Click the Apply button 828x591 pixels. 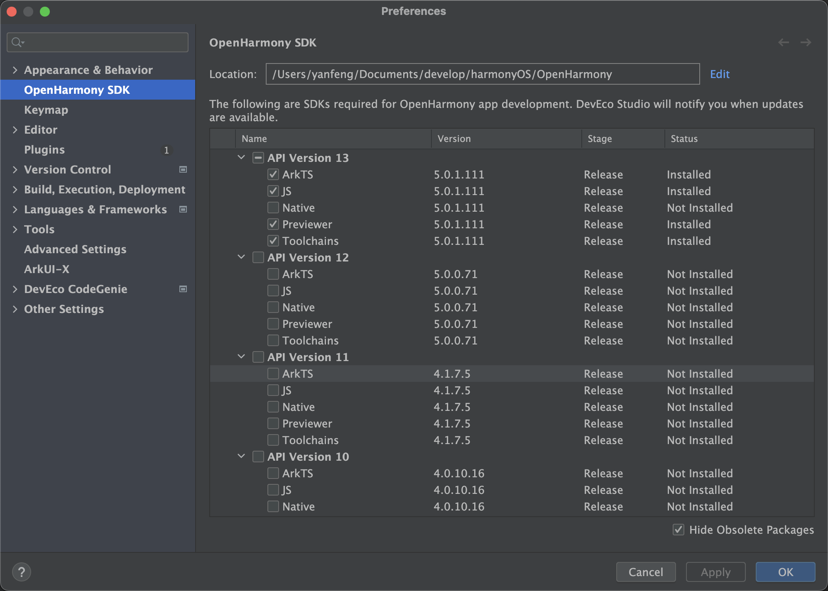(x=715, y=572)
